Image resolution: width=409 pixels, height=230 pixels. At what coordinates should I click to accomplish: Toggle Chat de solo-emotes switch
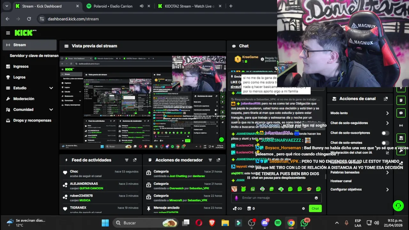coord(385,143)
